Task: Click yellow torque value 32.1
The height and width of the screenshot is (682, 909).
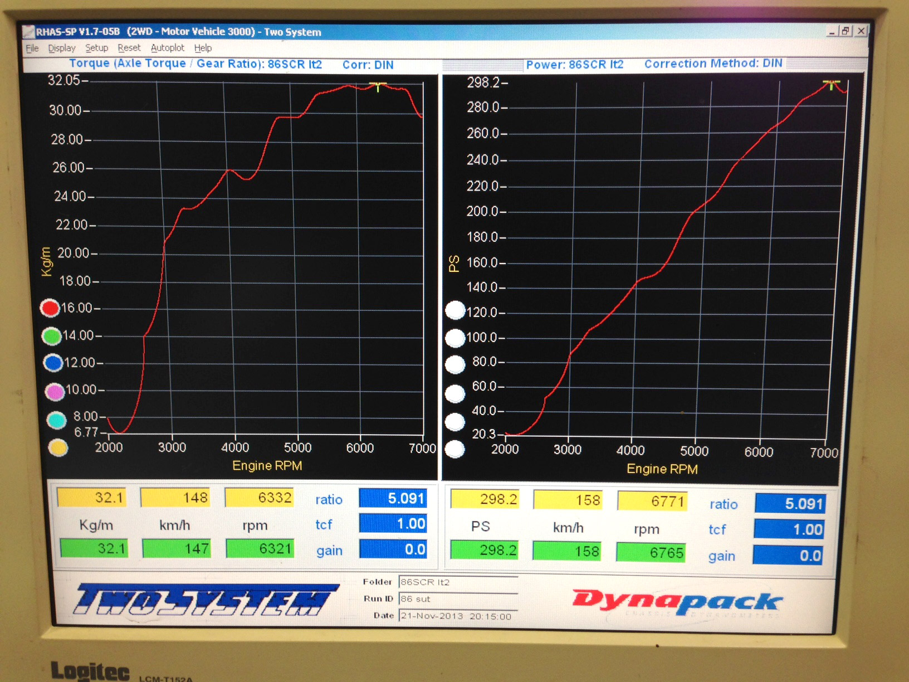Action: point(92,498)
